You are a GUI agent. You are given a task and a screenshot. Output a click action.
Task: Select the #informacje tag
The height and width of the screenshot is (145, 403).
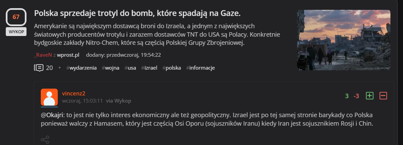[200, 68]
